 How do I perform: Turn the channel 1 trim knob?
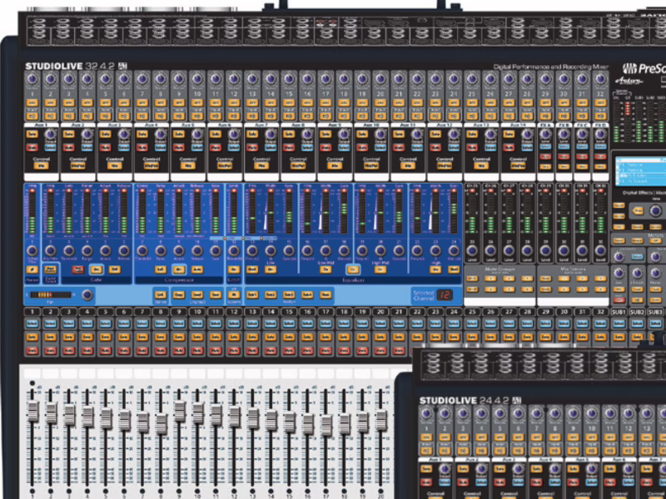tap(32, 79)
